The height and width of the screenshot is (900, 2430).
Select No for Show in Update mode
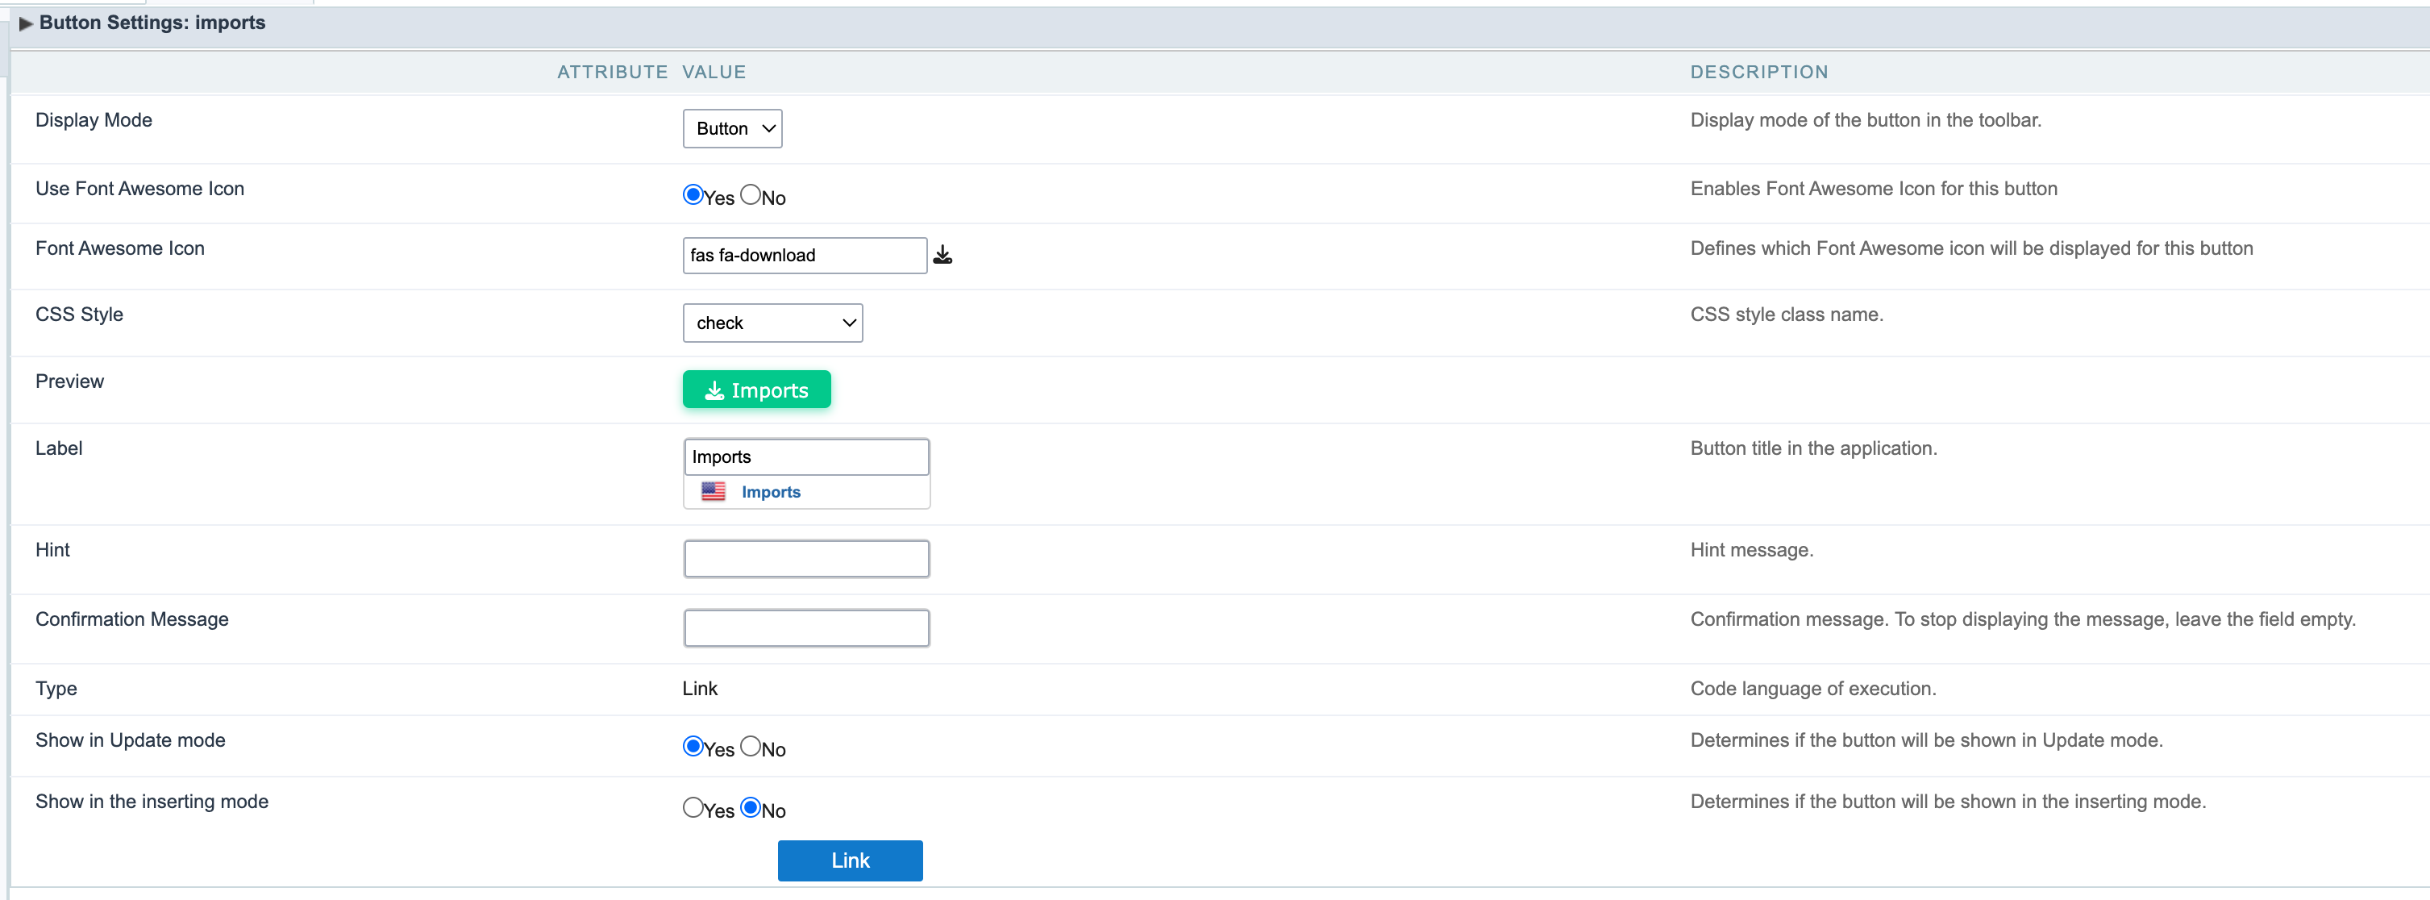pyautogui.click(x=751, y=746)
